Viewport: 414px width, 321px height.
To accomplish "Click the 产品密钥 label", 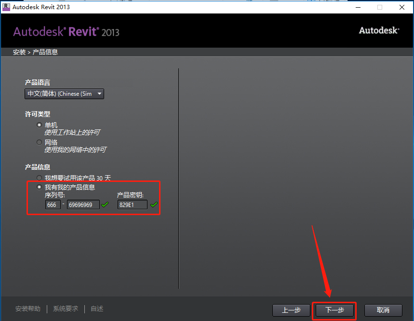I will (130, 195).
